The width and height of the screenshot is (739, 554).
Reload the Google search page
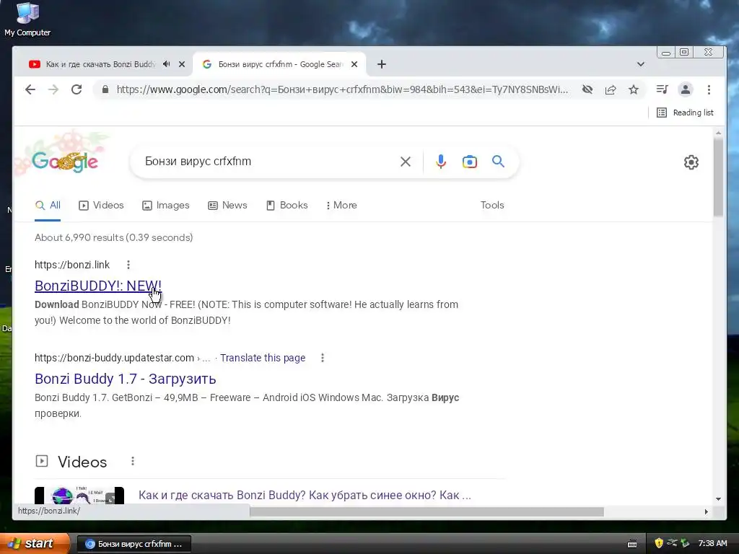click(76, 89)
